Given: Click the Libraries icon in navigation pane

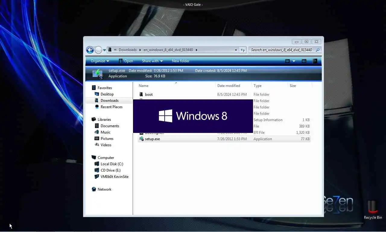Looking at the screenshot, I should [x=94, y=119].
